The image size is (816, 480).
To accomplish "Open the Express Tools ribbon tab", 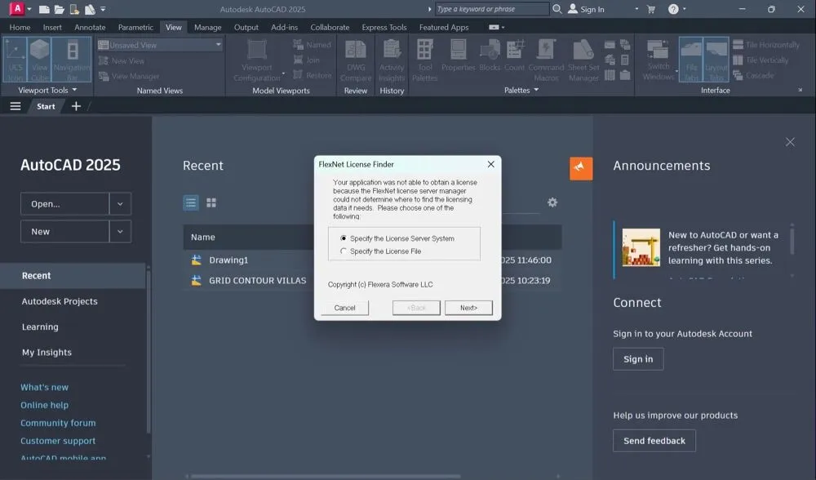I will [384, 27].
